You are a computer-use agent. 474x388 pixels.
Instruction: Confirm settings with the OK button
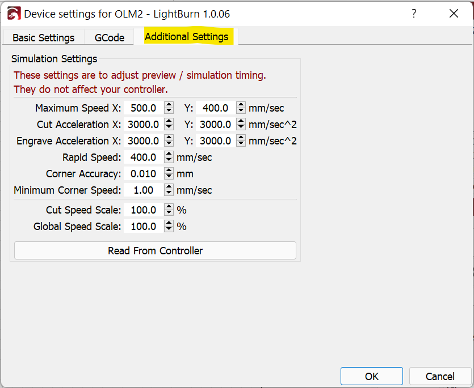tap(371, 376)
